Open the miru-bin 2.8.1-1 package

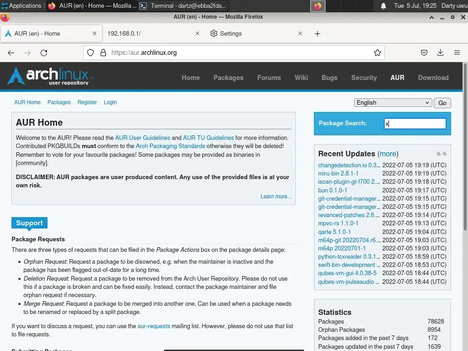point(338,173)
